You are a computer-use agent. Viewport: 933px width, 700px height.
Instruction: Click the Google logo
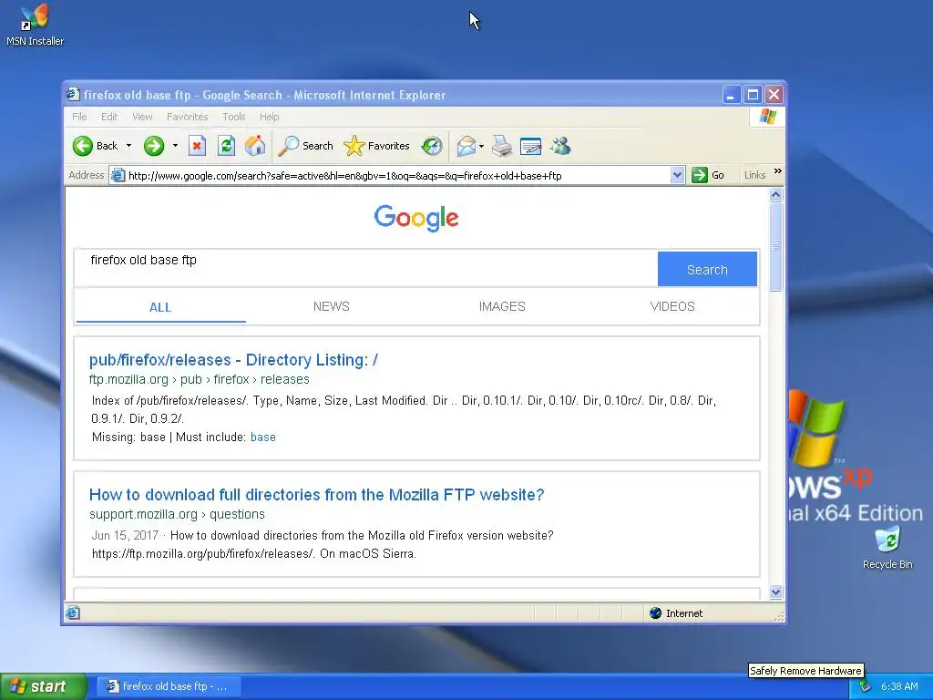pyautogui.click(x=415, y=218)
